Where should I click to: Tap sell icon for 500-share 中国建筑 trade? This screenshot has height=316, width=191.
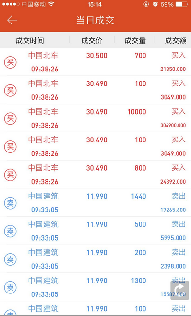point(10,231)
